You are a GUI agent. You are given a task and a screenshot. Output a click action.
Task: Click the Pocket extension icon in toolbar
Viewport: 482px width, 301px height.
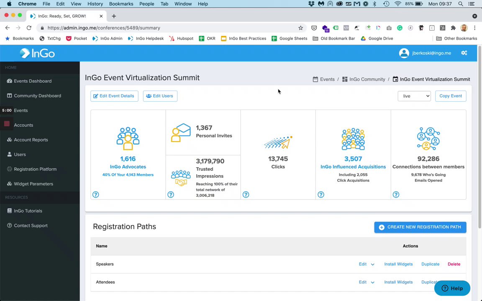(314, 28)
